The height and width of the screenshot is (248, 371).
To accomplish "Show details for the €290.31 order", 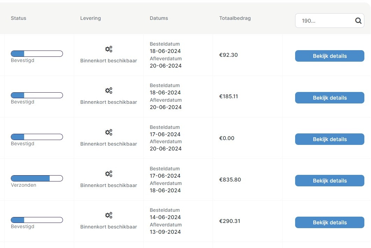I will coord(329,223).
